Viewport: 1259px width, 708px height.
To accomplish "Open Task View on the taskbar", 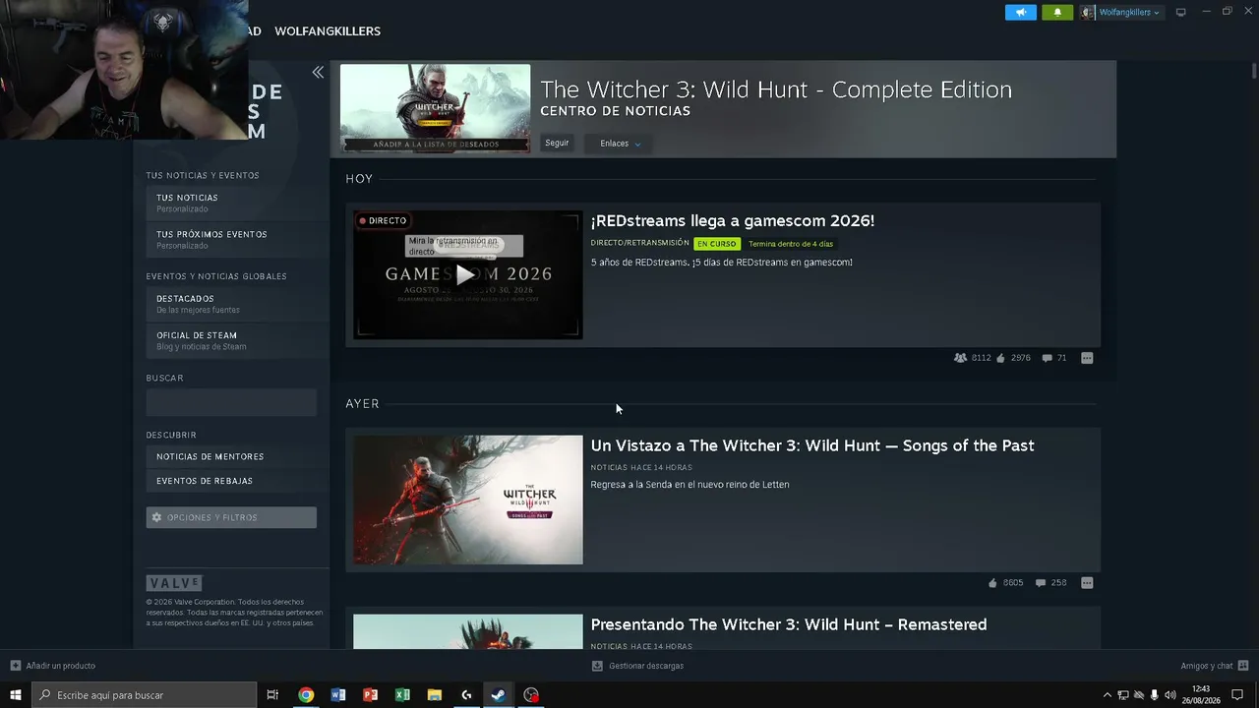I will 272,695.
